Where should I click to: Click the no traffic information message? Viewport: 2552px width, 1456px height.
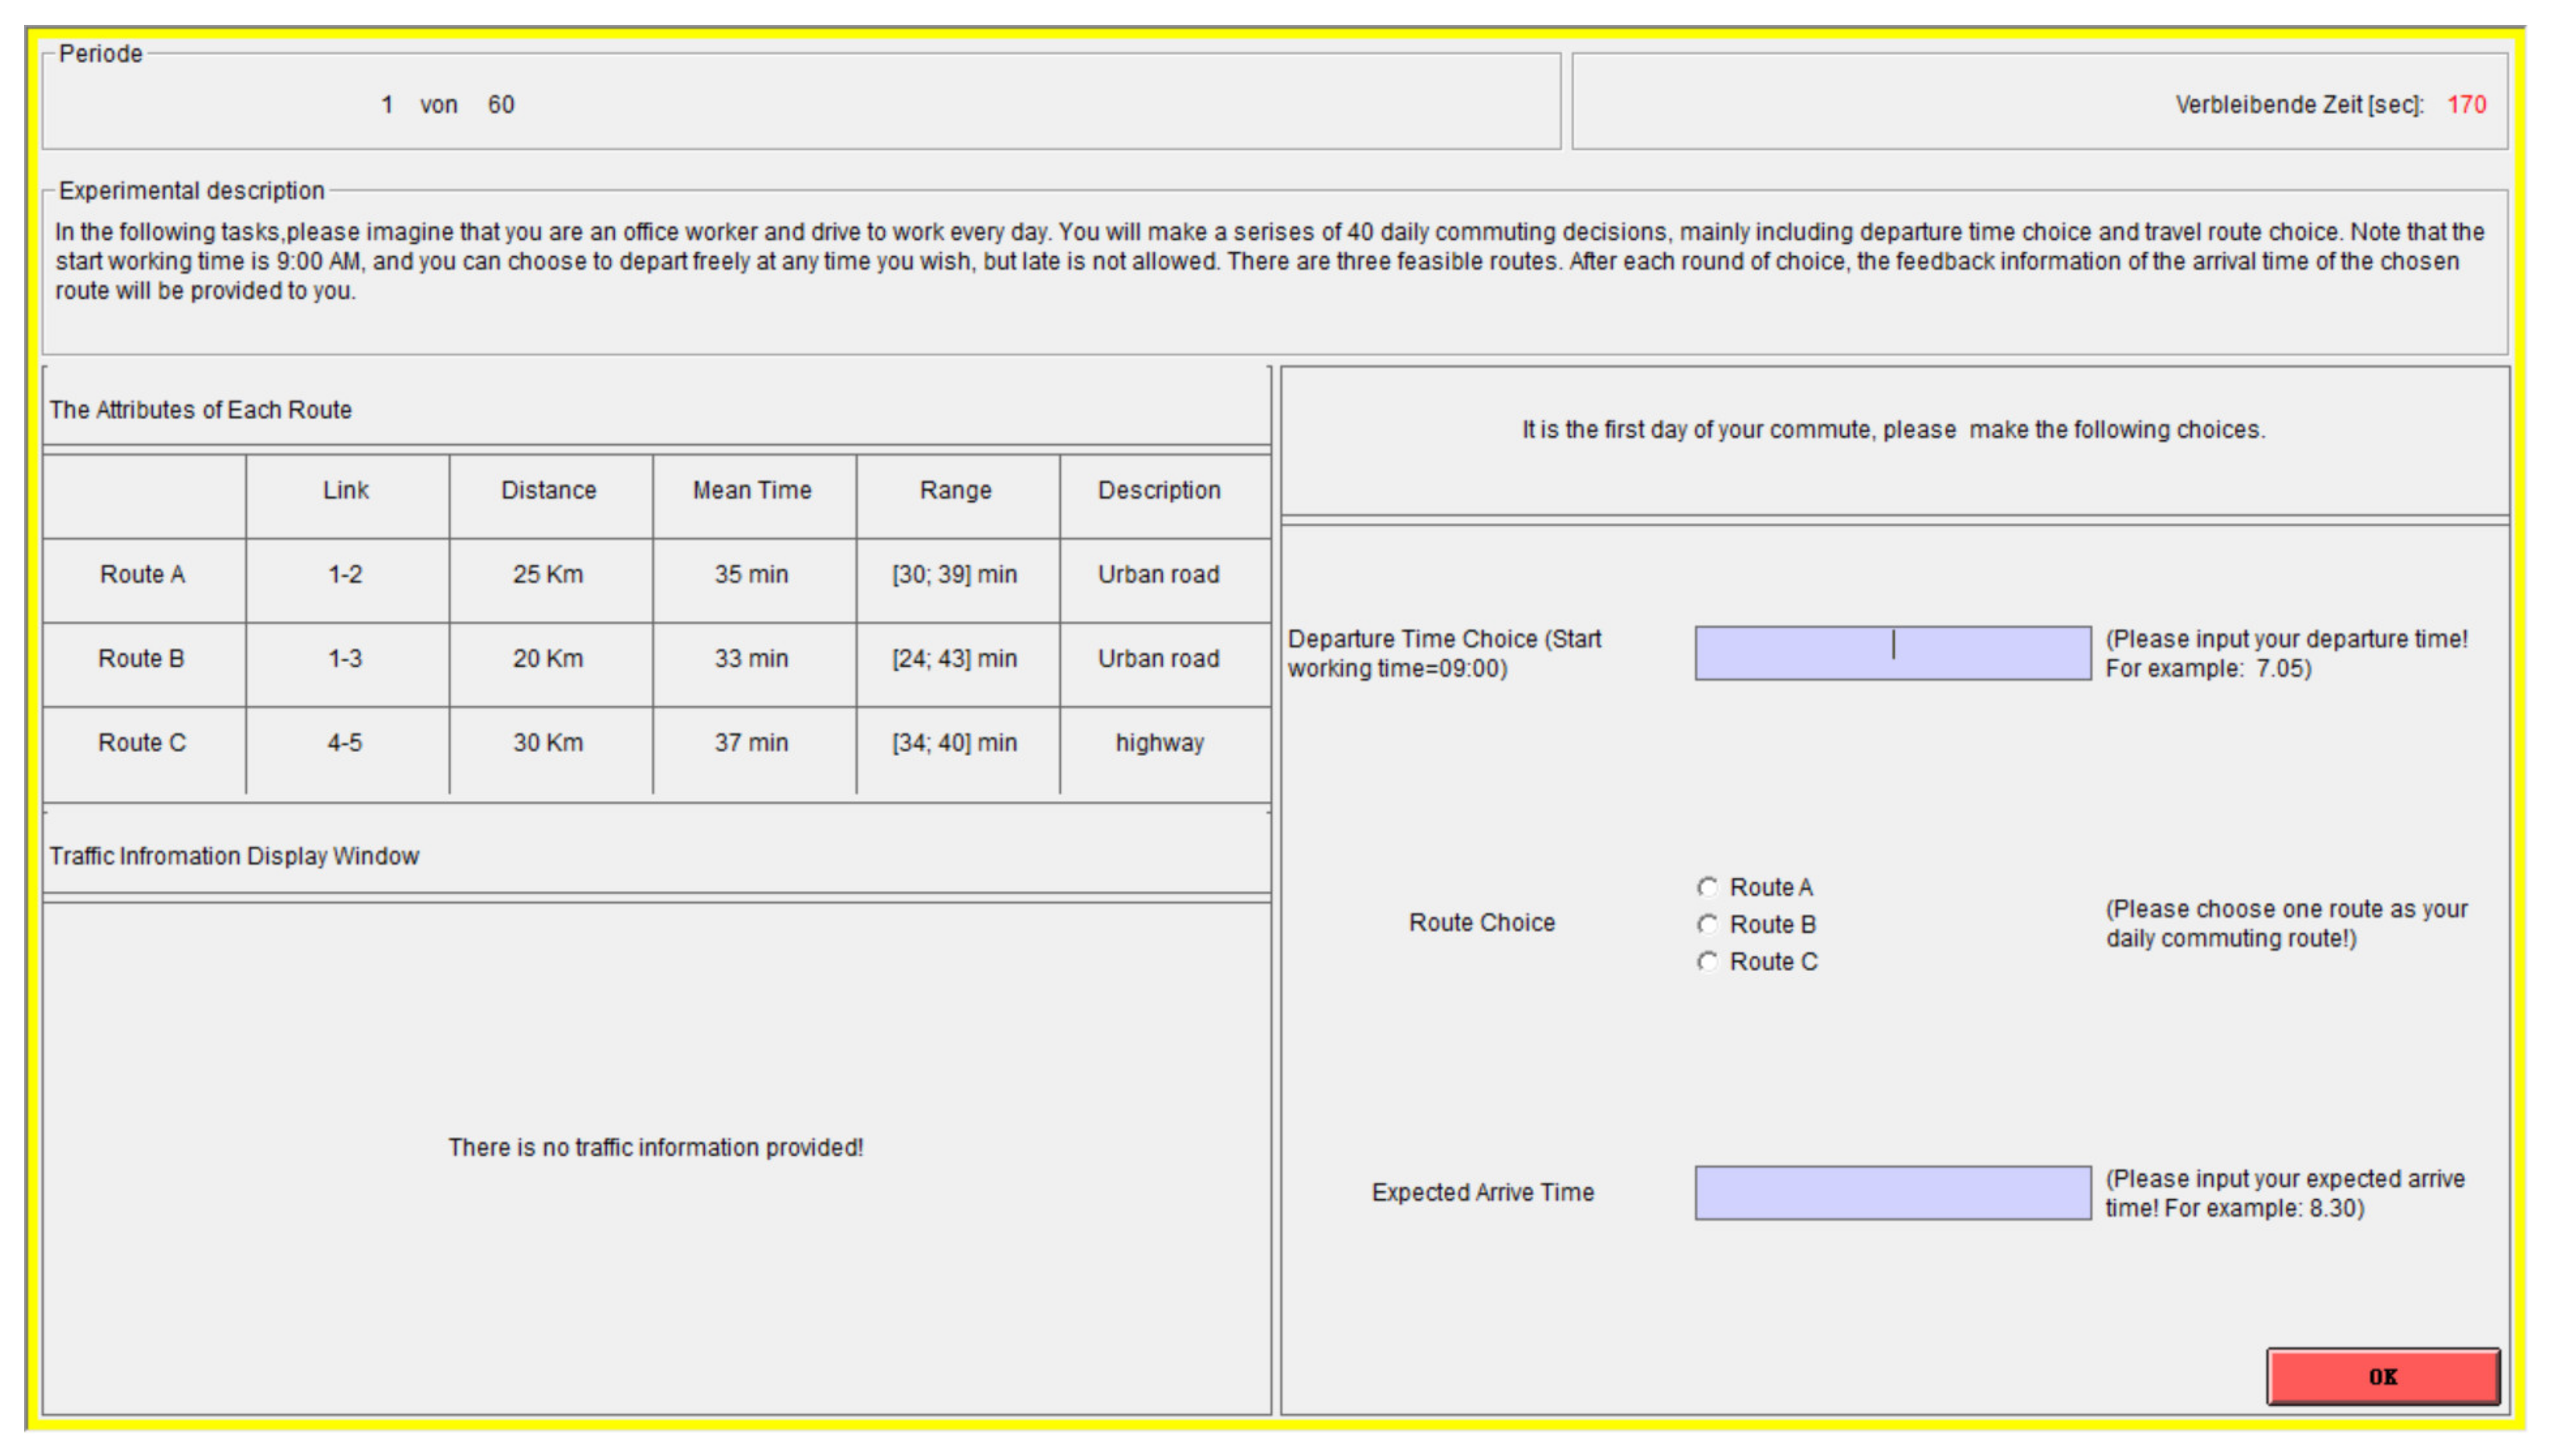655,1147
